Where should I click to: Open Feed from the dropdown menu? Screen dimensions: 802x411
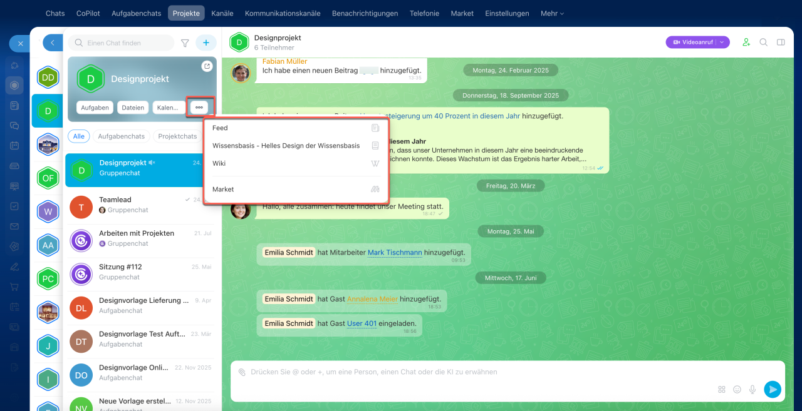(296, 128)
